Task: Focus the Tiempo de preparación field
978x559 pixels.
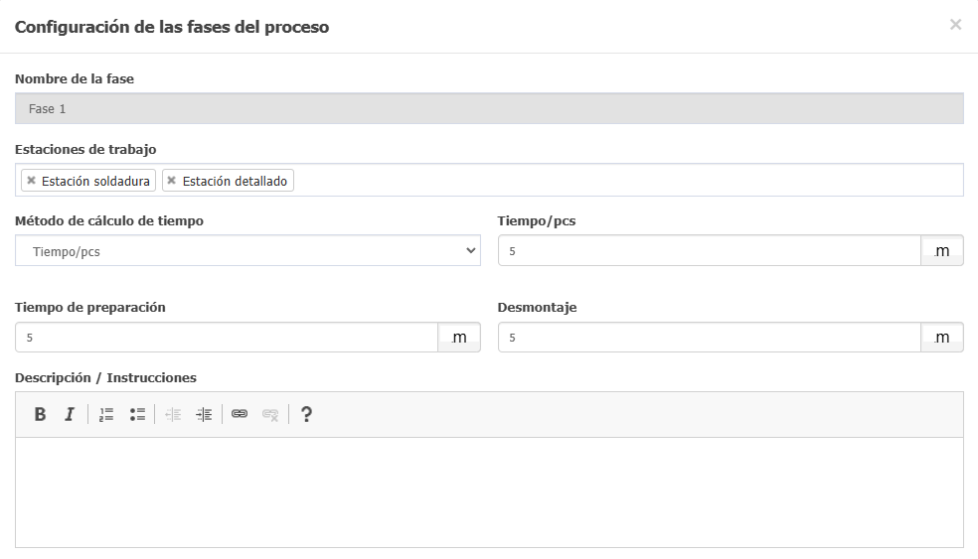Action: 227,338
